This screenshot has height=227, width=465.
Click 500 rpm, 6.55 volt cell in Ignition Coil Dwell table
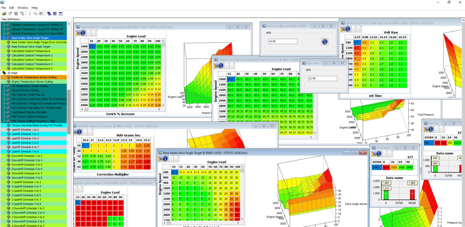(x=357, y=42)
